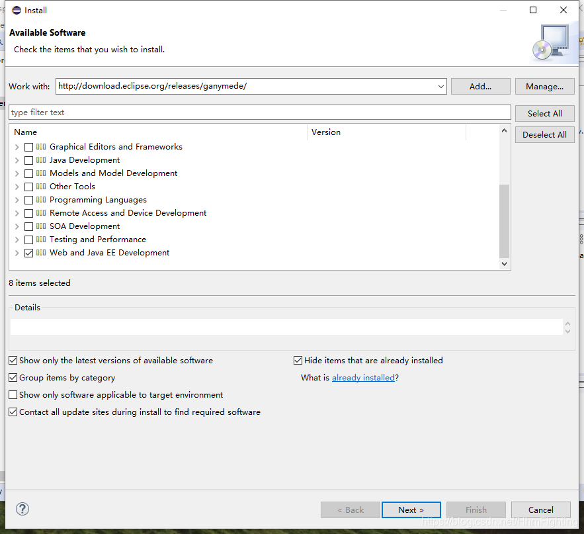Screen dimensions: 584x534
Task: Expand the Other Tools tree node
Action: coord(17,187)
